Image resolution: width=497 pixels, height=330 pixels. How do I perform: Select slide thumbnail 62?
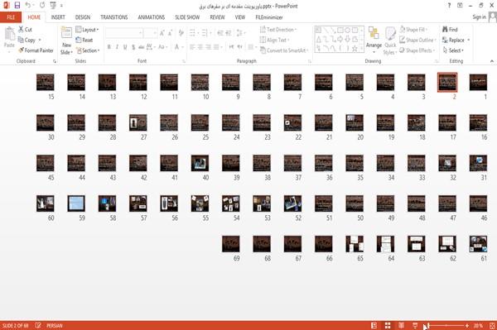pyautogui.click(x=447, y=244)
